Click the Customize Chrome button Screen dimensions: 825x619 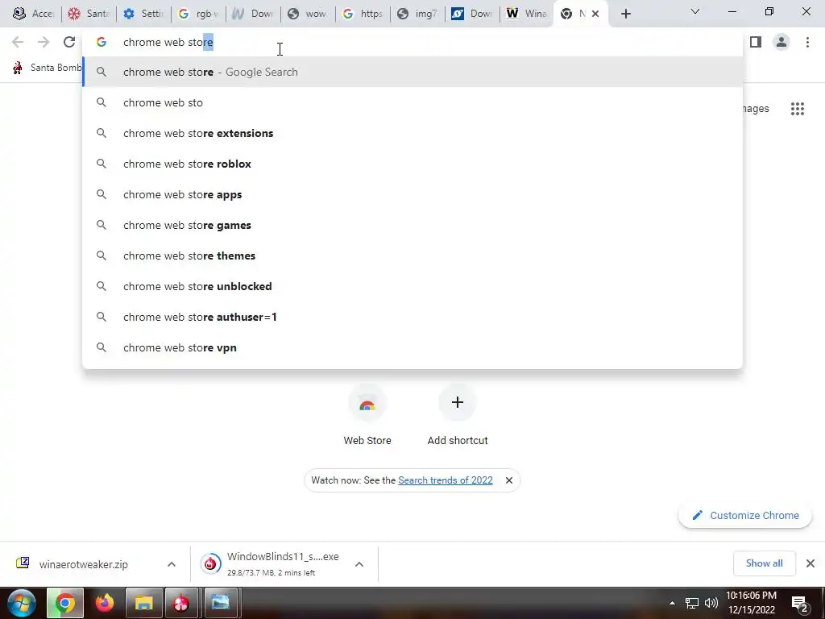tap(745, 515)
